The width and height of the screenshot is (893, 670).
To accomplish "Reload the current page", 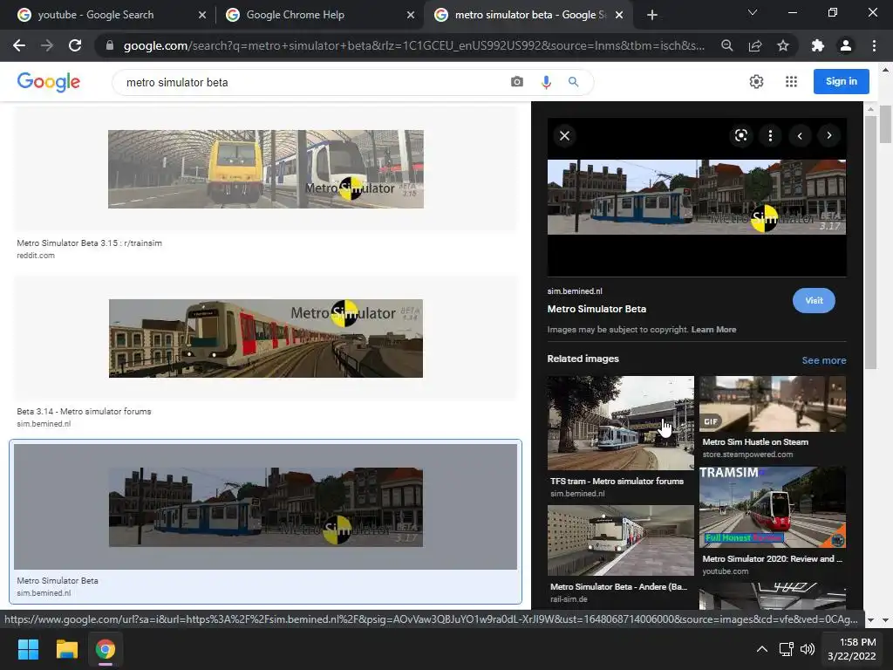I will 75,45.
